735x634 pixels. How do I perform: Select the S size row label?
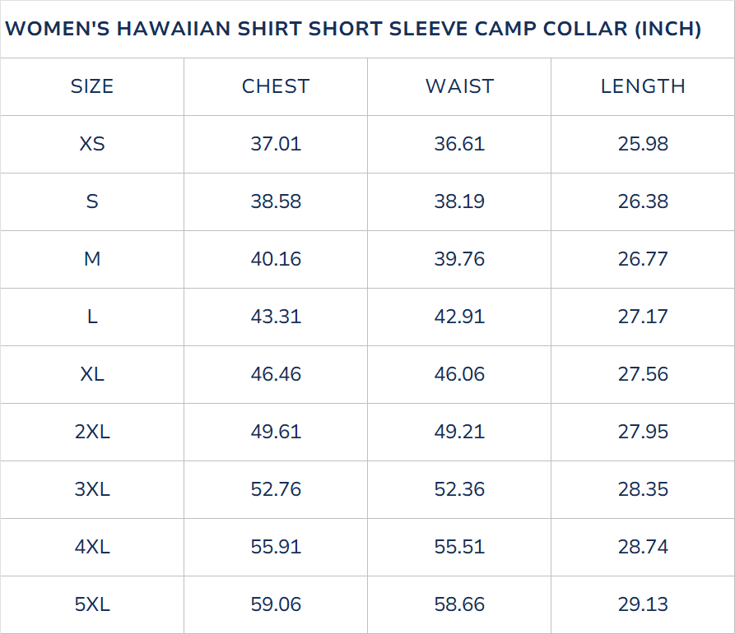click(92, 201)
